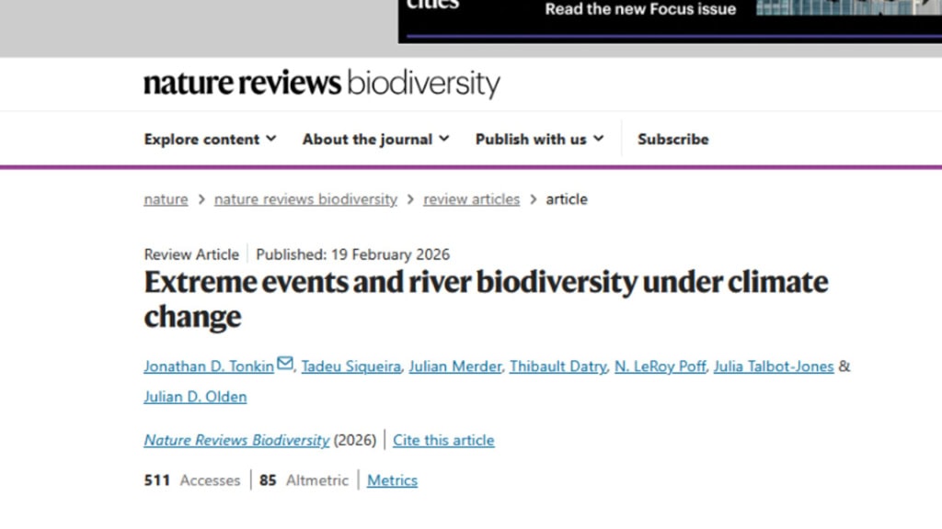Click Julian D. Olden author link

[x=195, y=397]
